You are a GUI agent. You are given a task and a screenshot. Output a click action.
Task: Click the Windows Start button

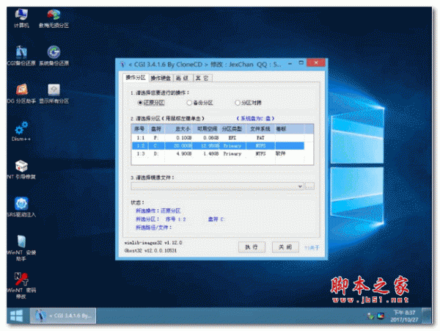17,316
